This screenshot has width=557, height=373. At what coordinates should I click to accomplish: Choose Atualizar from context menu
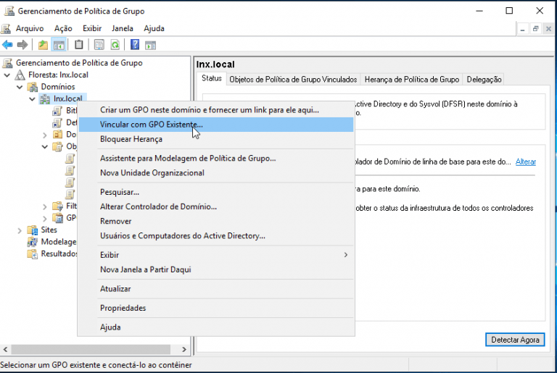click(x=216, y=288)
